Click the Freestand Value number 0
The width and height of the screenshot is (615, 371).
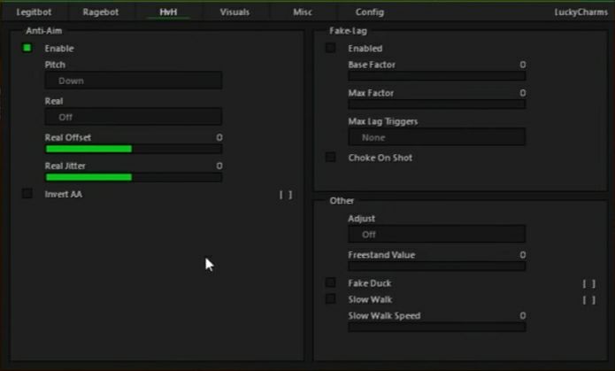[522, 255]
